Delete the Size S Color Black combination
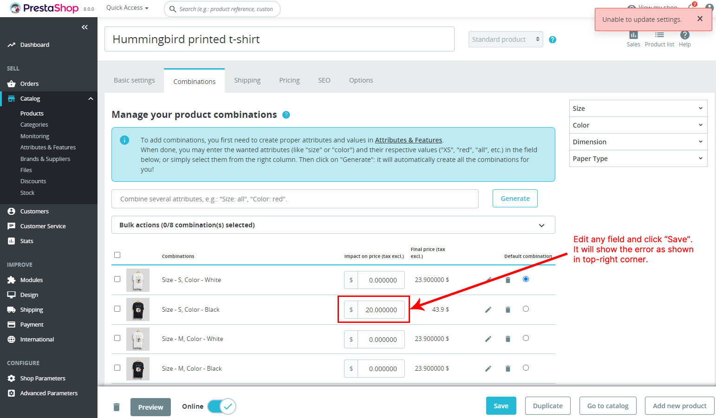Screen dimensions: 716x418 click(508, 309)
